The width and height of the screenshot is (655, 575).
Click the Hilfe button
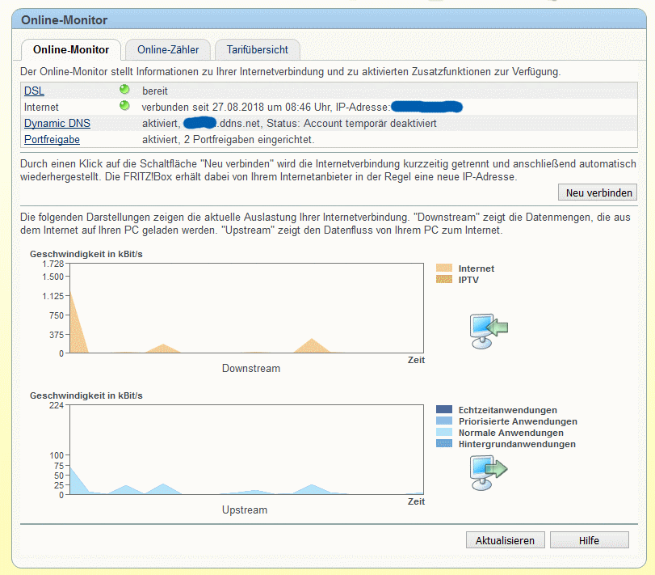click(590, 540)
